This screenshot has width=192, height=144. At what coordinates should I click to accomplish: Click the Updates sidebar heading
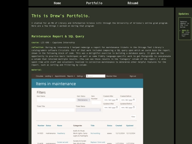[183, 14]
